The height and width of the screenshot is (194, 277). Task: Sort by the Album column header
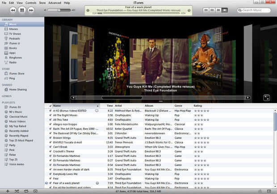pyautogui.click(x=159, y=106)
